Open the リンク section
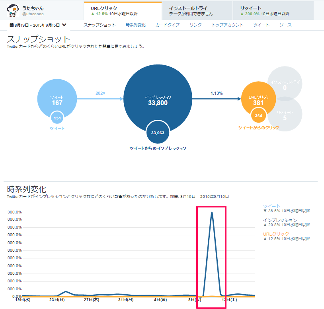This screenshot has height=309, width=324. tap(195, 25)
